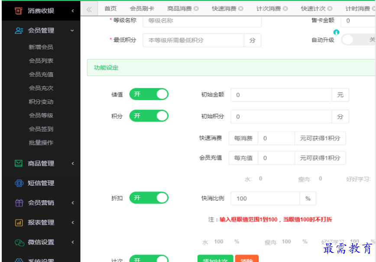
Task: Click the 商品管理 sidebar icon
Action: 19,163
